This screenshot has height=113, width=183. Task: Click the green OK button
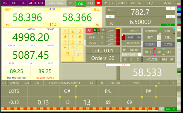coord(81,4)
